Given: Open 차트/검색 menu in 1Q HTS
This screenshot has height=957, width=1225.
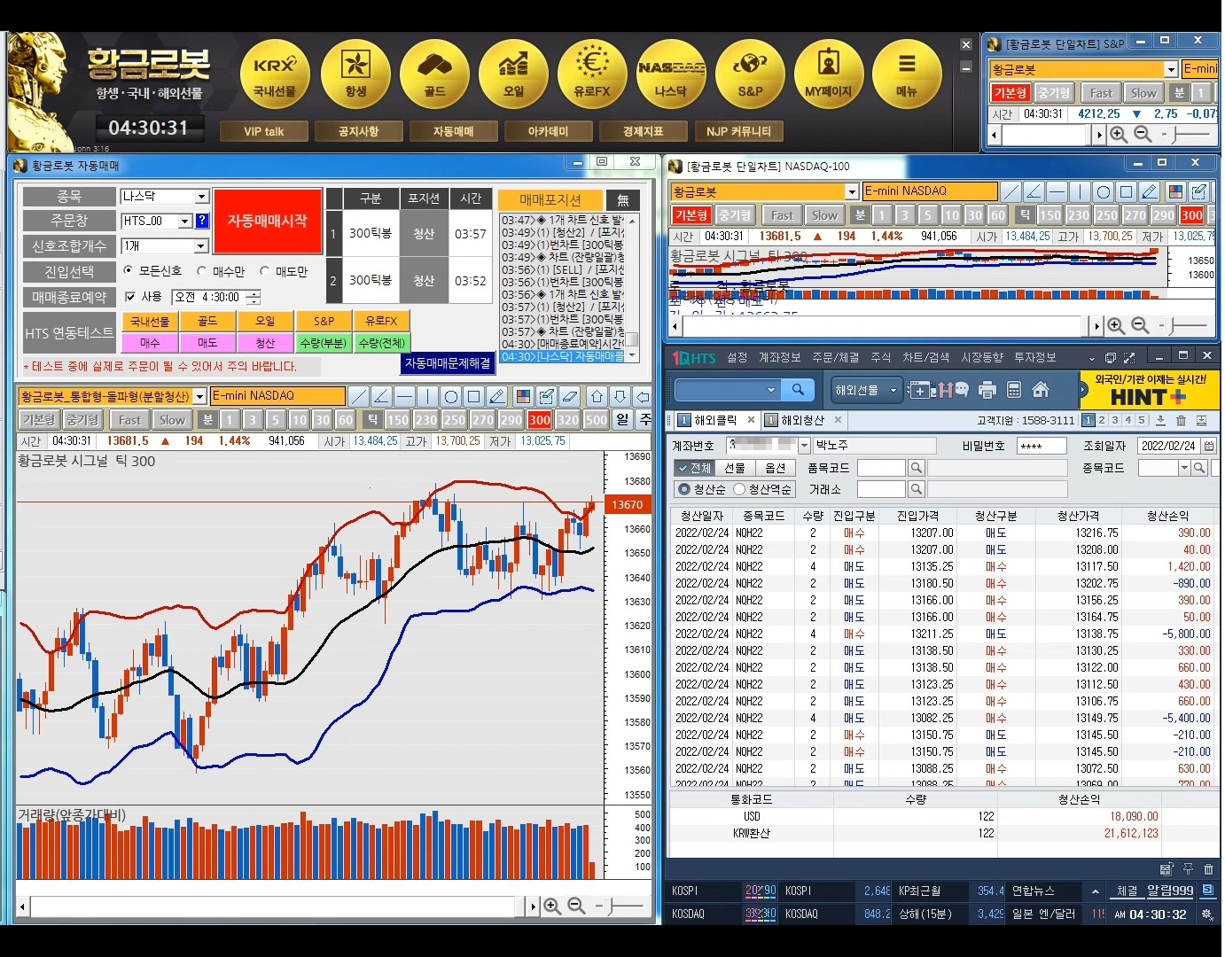Looking at the screenshot, I should (x=925, y=357).
